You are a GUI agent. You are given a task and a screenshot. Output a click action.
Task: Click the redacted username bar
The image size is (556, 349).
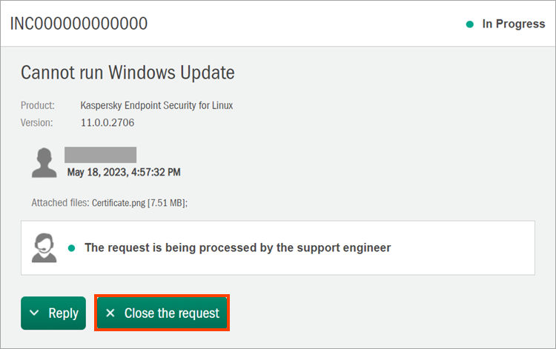[x=100, y=155]
